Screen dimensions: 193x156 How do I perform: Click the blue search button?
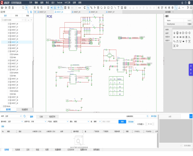(x=122, y=122)
